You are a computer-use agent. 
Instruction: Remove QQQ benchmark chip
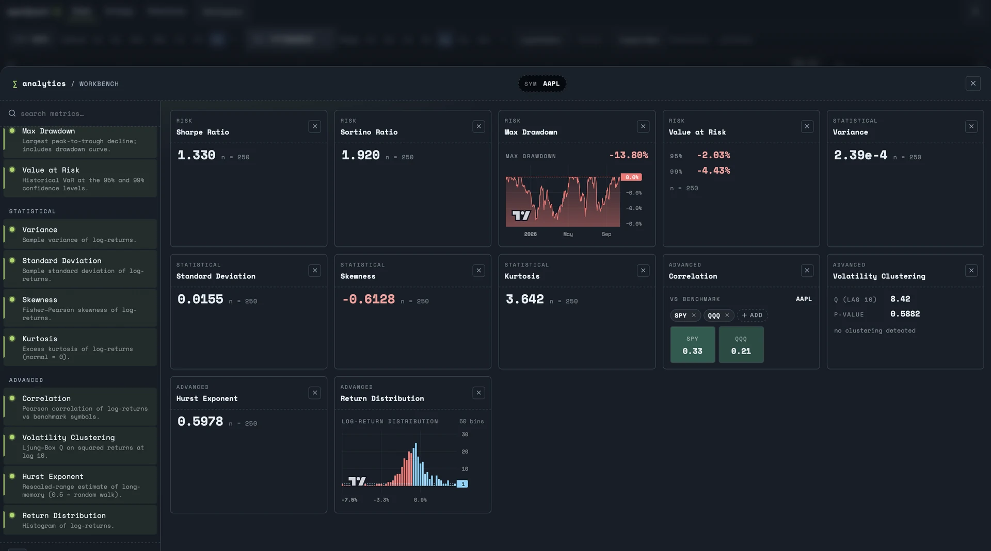[727, 315]
